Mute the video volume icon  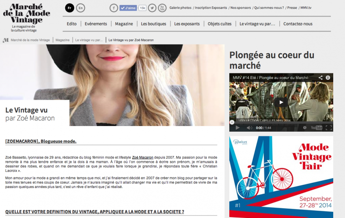[249, 128]
